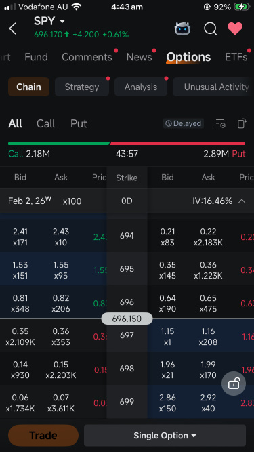Open the Unusual Activity sub-tab
Image resolution: width=254 pixels, height=452 pixels.
(x=213, y=87)
